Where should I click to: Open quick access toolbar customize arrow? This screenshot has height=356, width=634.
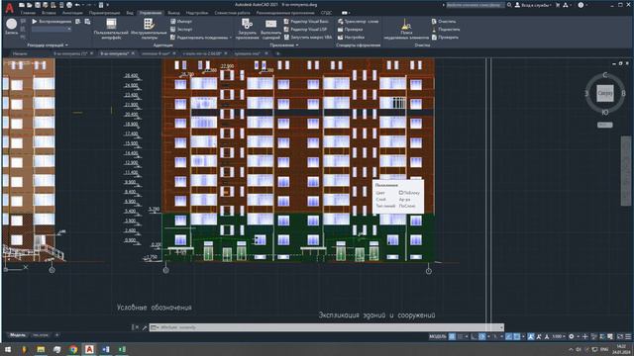(x=108, y=5)
